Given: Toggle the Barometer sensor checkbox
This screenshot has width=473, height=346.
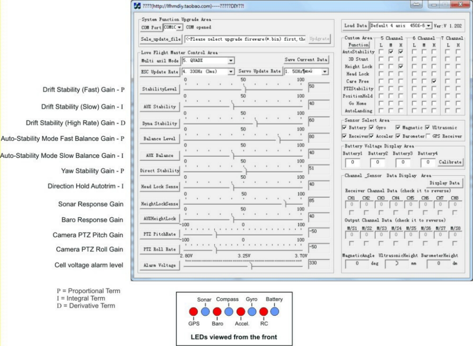Looking at the screenshot, I should click(398, 136).
